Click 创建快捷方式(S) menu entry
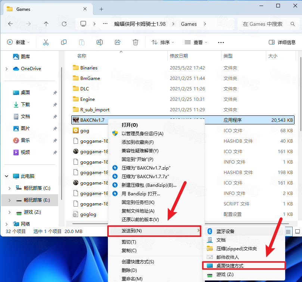 point(156,261)
